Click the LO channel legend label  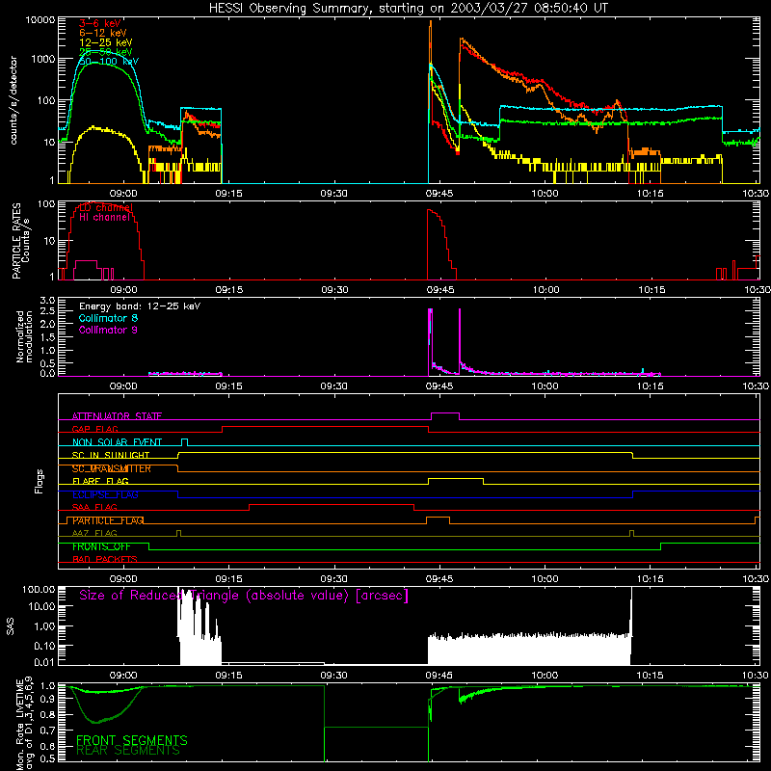106,207
